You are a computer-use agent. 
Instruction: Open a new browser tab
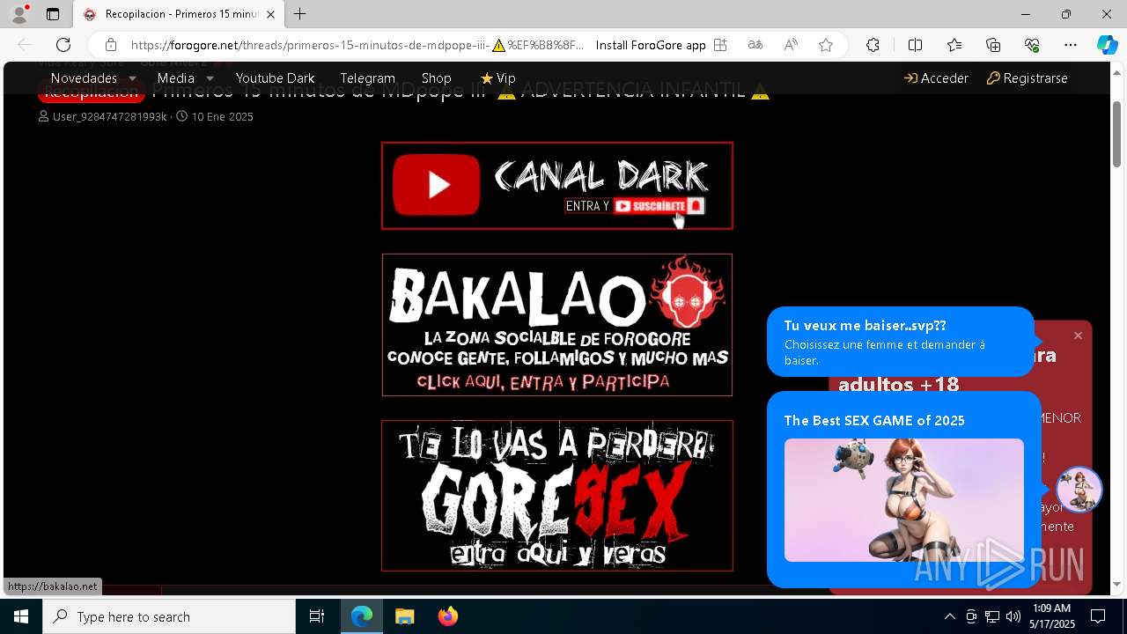tap(300, 14)
